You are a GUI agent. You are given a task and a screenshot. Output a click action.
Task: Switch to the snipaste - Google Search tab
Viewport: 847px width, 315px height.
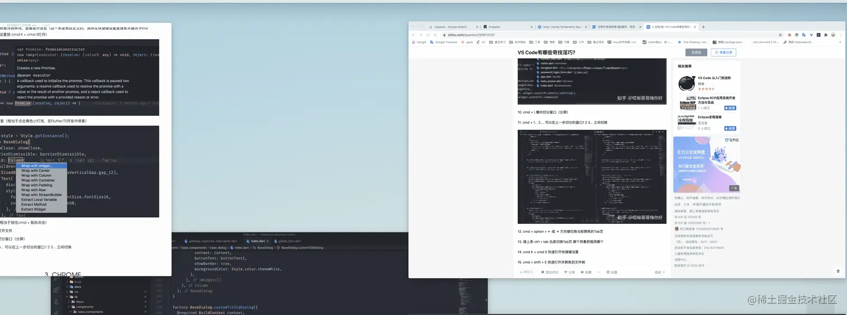[x=454, y=27]
